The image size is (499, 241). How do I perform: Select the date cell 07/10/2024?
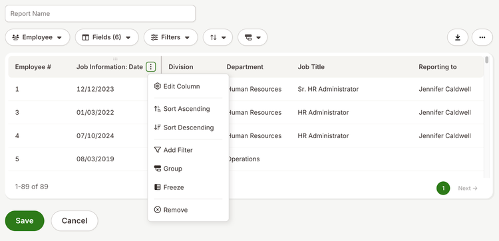(95, 136)
